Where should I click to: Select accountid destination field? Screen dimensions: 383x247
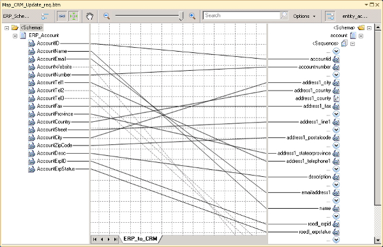pyautogui.click(x=320, y=59)
